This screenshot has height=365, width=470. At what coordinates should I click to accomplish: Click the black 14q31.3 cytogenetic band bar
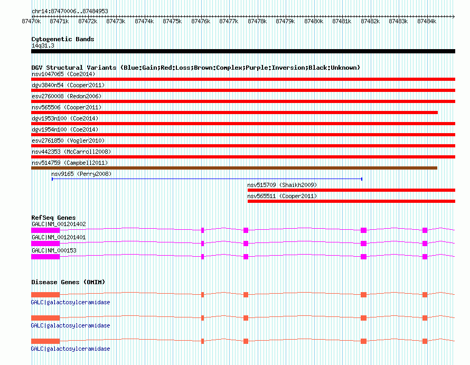point(243,51)
